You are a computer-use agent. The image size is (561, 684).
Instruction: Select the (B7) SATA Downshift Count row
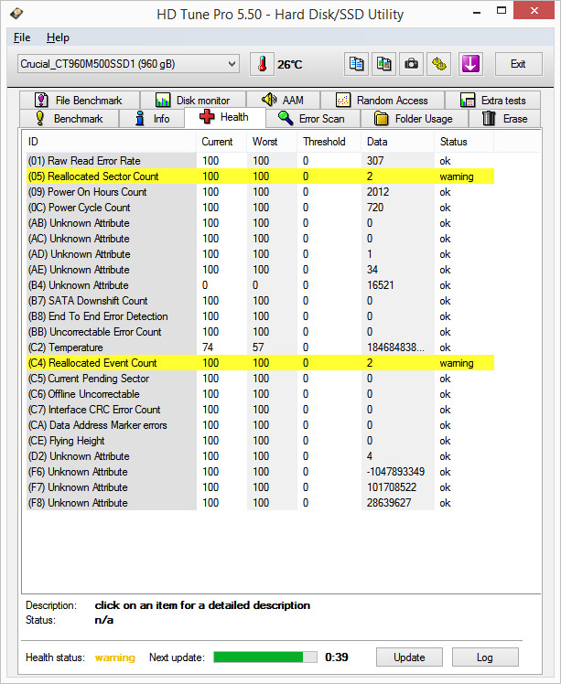coord(260,301)
